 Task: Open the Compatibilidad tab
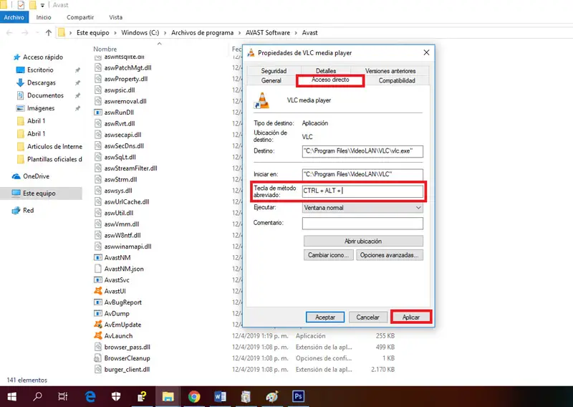point(397,80)
